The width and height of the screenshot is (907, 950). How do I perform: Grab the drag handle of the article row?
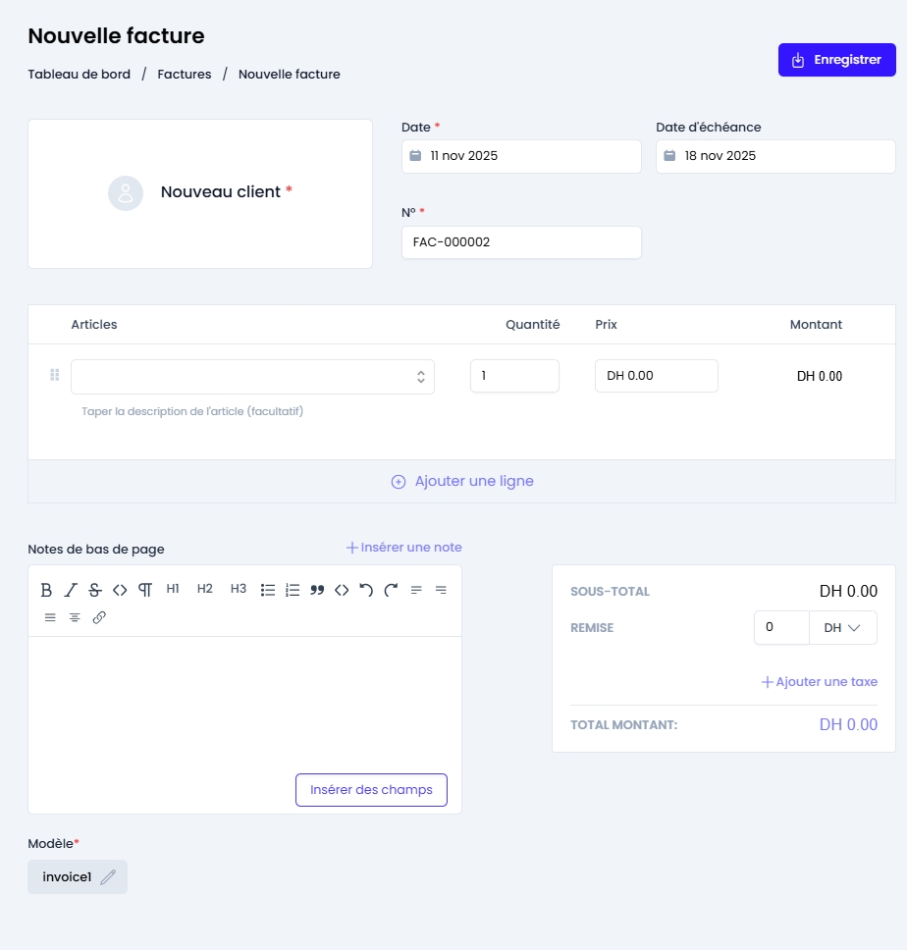(x=54, y=376)
